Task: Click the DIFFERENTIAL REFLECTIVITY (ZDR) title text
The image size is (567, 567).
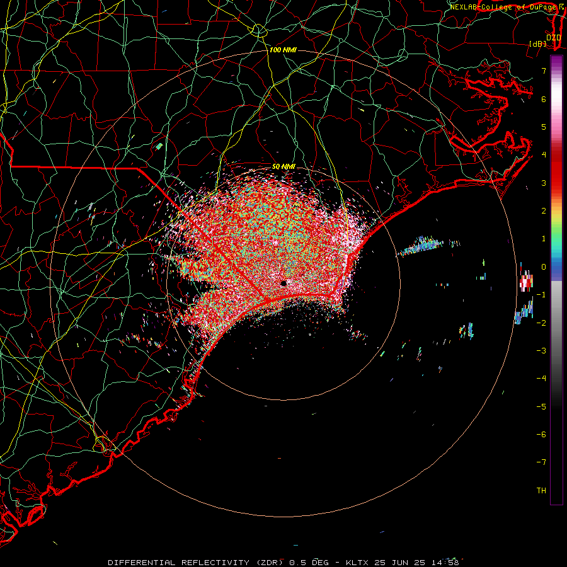Action: tap(196, 563)
